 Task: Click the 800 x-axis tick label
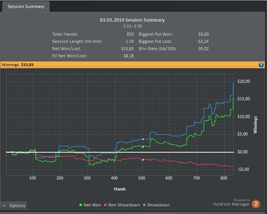pyautogui.click(x=224, y=178)
